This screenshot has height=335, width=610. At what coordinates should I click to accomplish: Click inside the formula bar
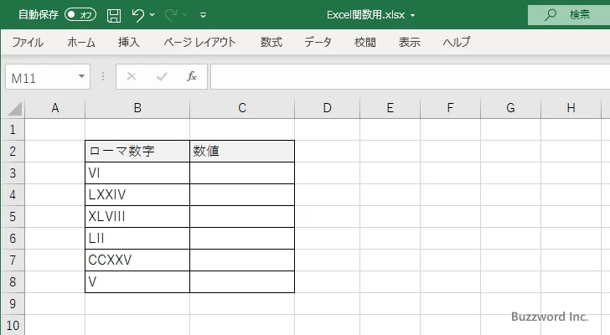[410, 76]
